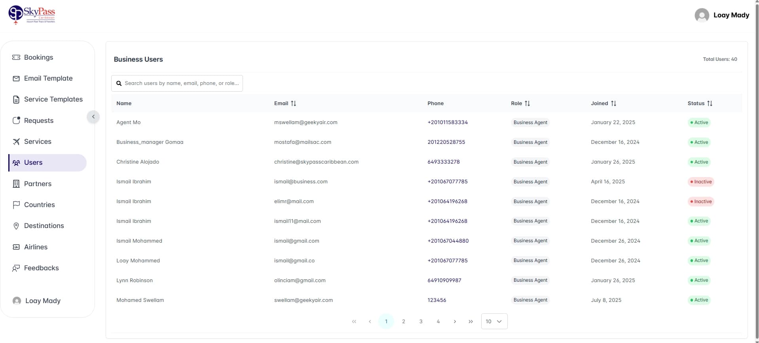Click the April 16, 2025 joined date
The height and width of the screenshot is (343, 759).
(608, 182)
